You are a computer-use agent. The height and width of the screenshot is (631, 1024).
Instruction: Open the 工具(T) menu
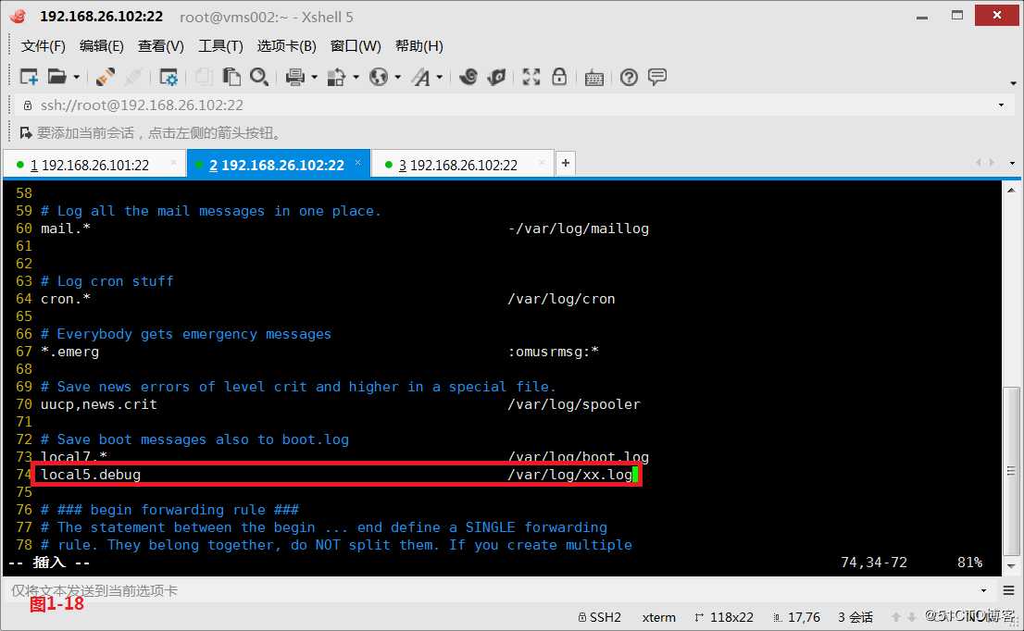tap(220, 45)
